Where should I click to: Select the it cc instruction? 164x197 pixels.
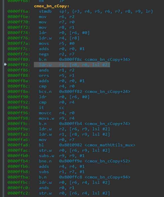coord(51,108)
